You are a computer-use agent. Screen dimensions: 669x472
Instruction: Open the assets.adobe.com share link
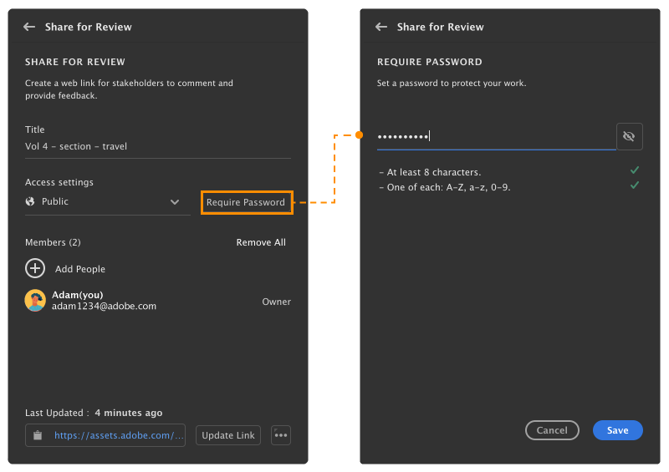[x=119, y=435]
